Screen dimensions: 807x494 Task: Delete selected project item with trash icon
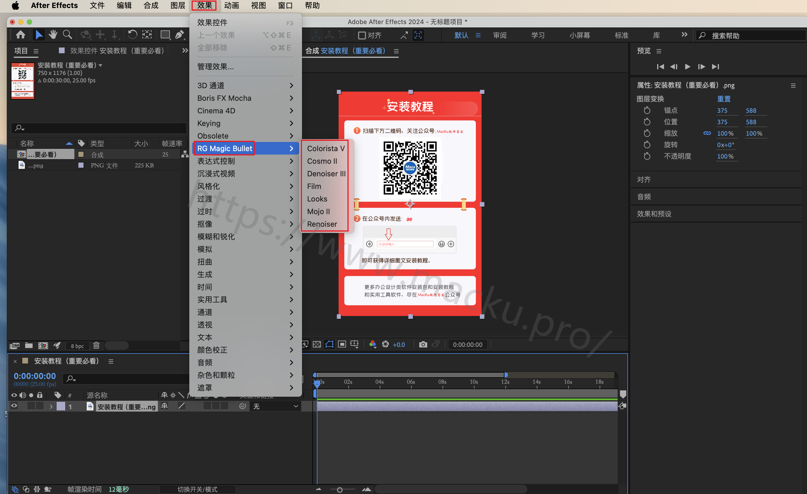click(96, 345)
